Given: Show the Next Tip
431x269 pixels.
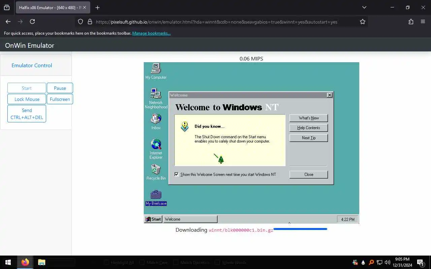Looking at the screenshot, I should pos(308,138).
